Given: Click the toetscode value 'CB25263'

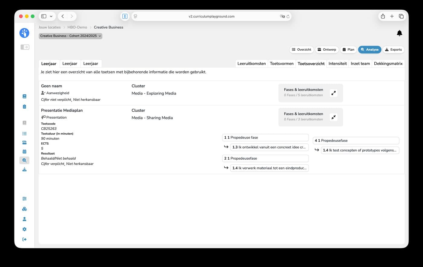Looking at the screenshot, I should point(49,129).
